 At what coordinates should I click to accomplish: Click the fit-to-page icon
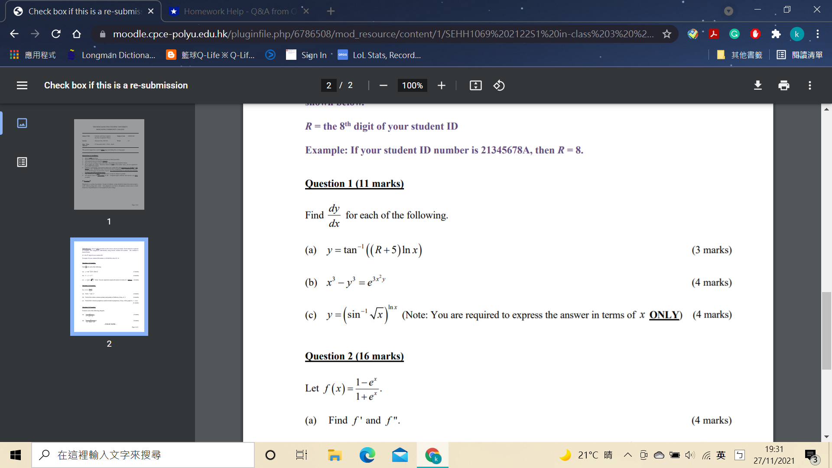(x=475, y=85)
